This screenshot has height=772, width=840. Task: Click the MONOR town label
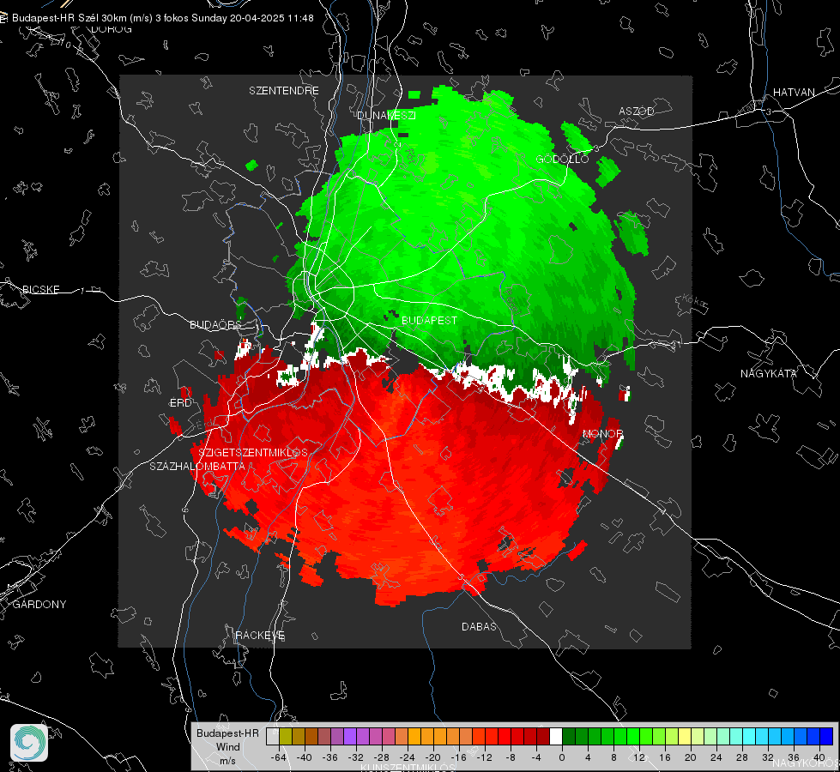tap(602, 433)
